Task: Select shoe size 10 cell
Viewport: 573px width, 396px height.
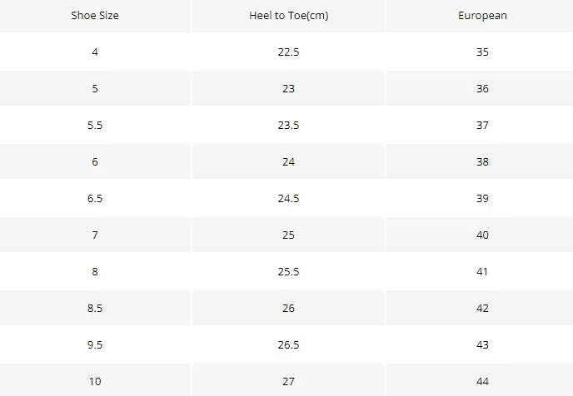Action: pyautogui.click(x=95, y=380)
